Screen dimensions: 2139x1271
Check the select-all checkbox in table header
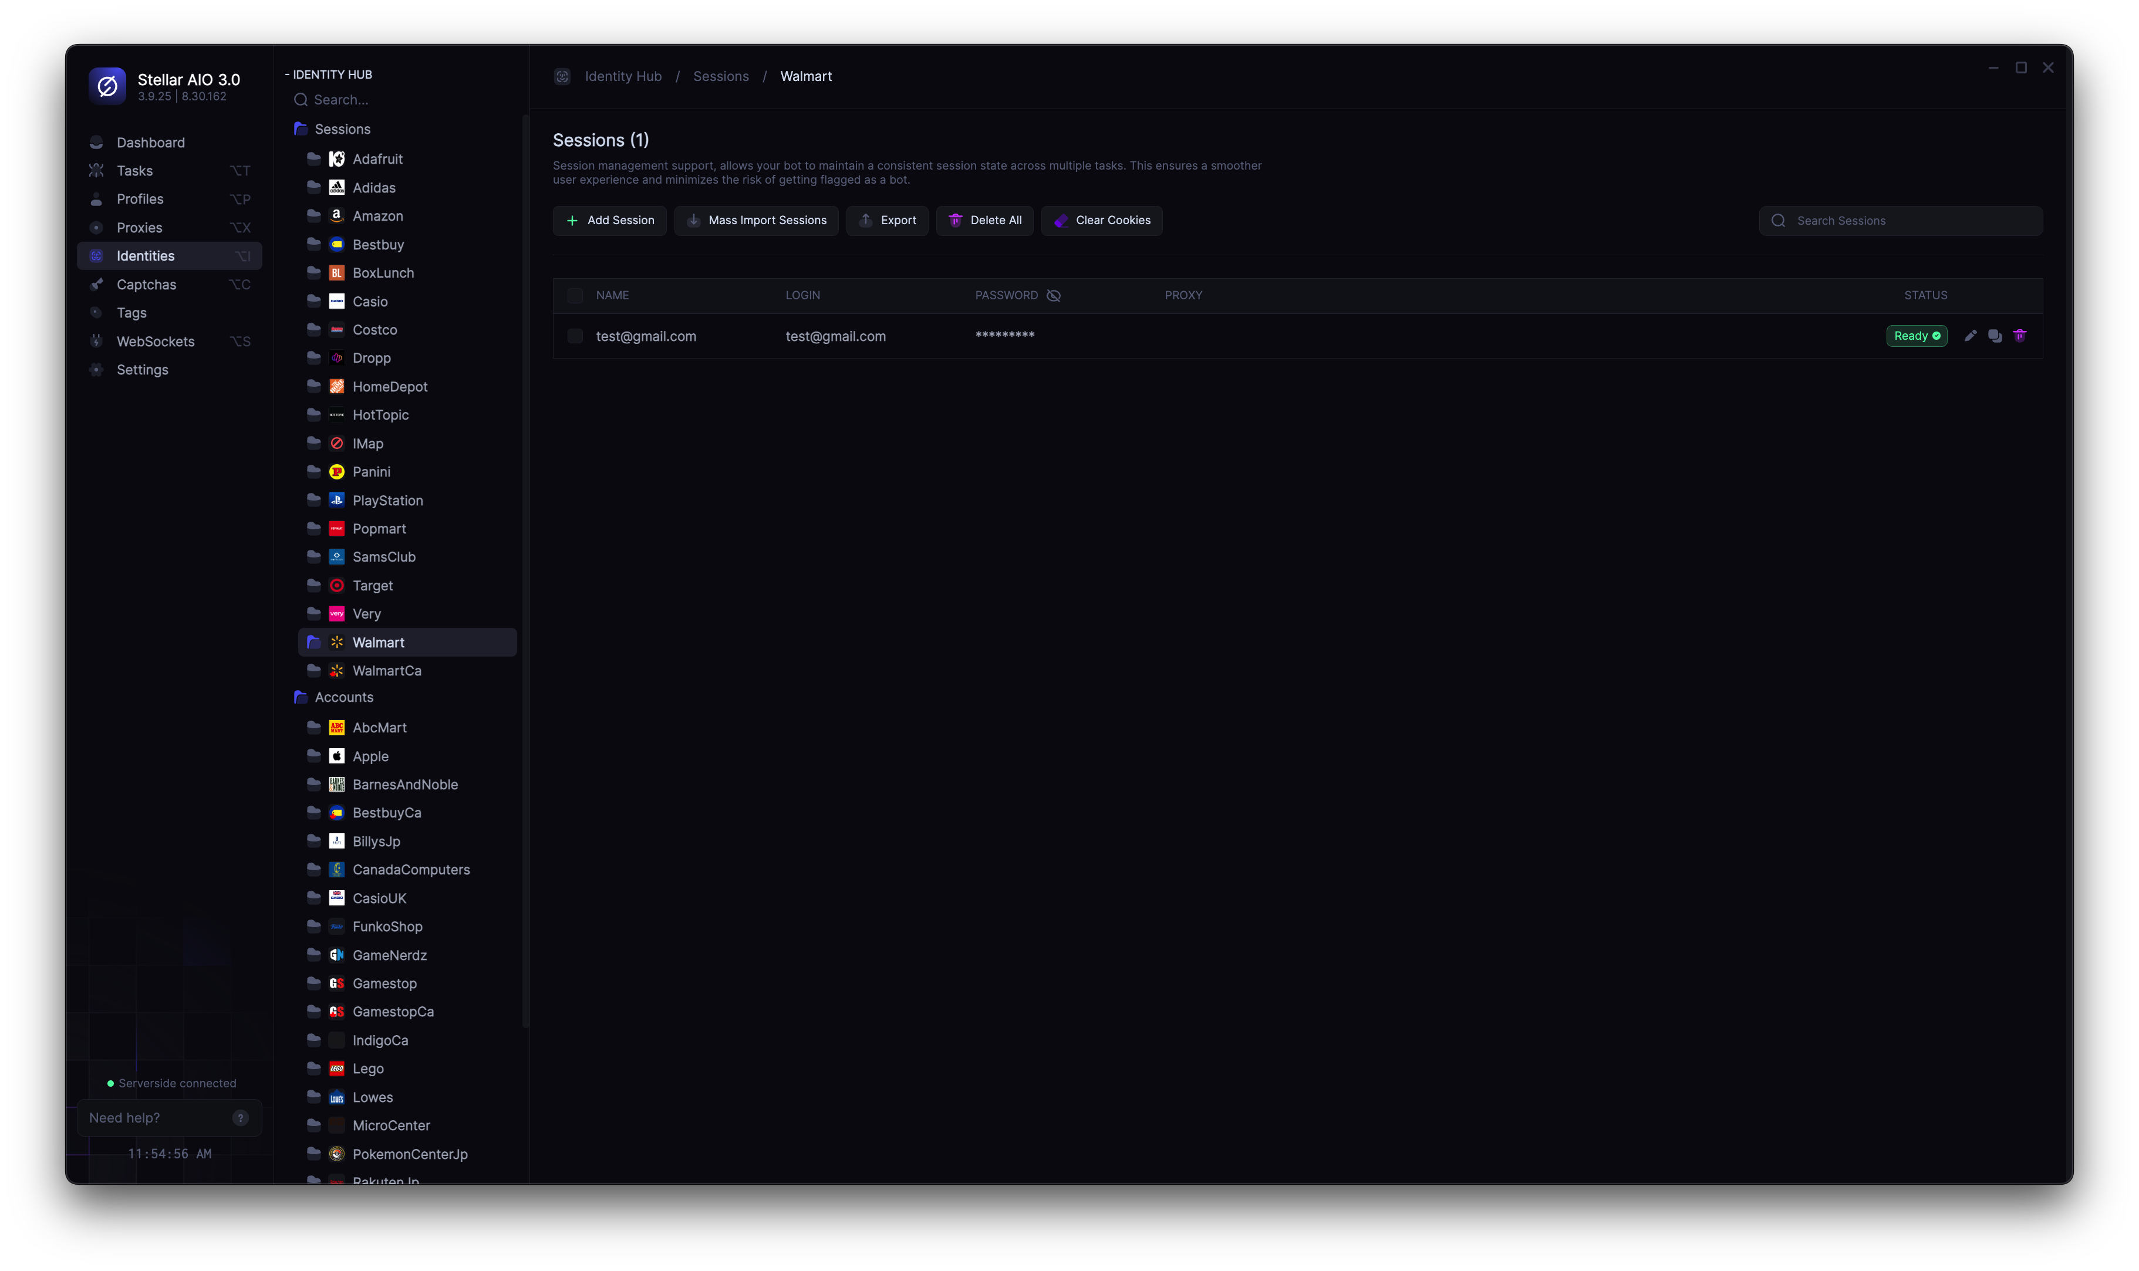(x=575, y=296)
